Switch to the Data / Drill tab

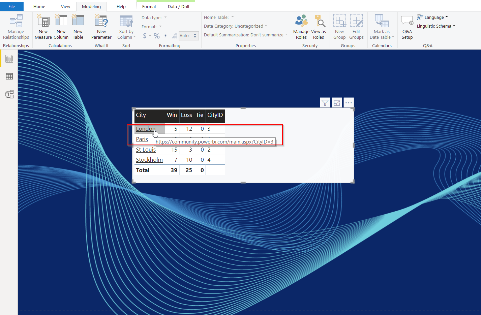(x=178, y=6)
